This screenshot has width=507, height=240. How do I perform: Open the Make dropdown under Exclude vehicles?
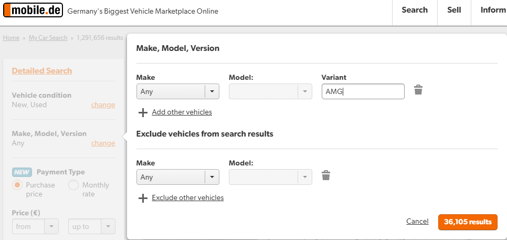click(177, 177)
